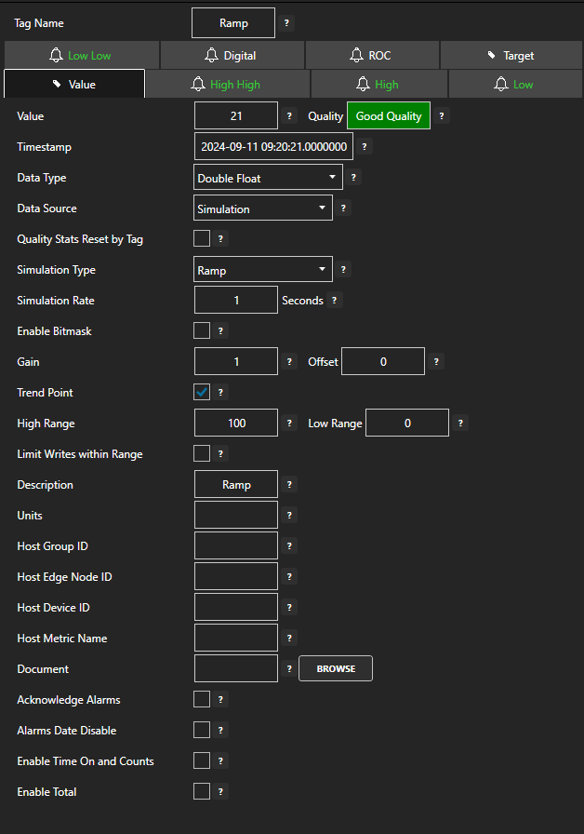Show help for Host Metric Name
This screenshot has height=834, width=584.
[289, 639]
